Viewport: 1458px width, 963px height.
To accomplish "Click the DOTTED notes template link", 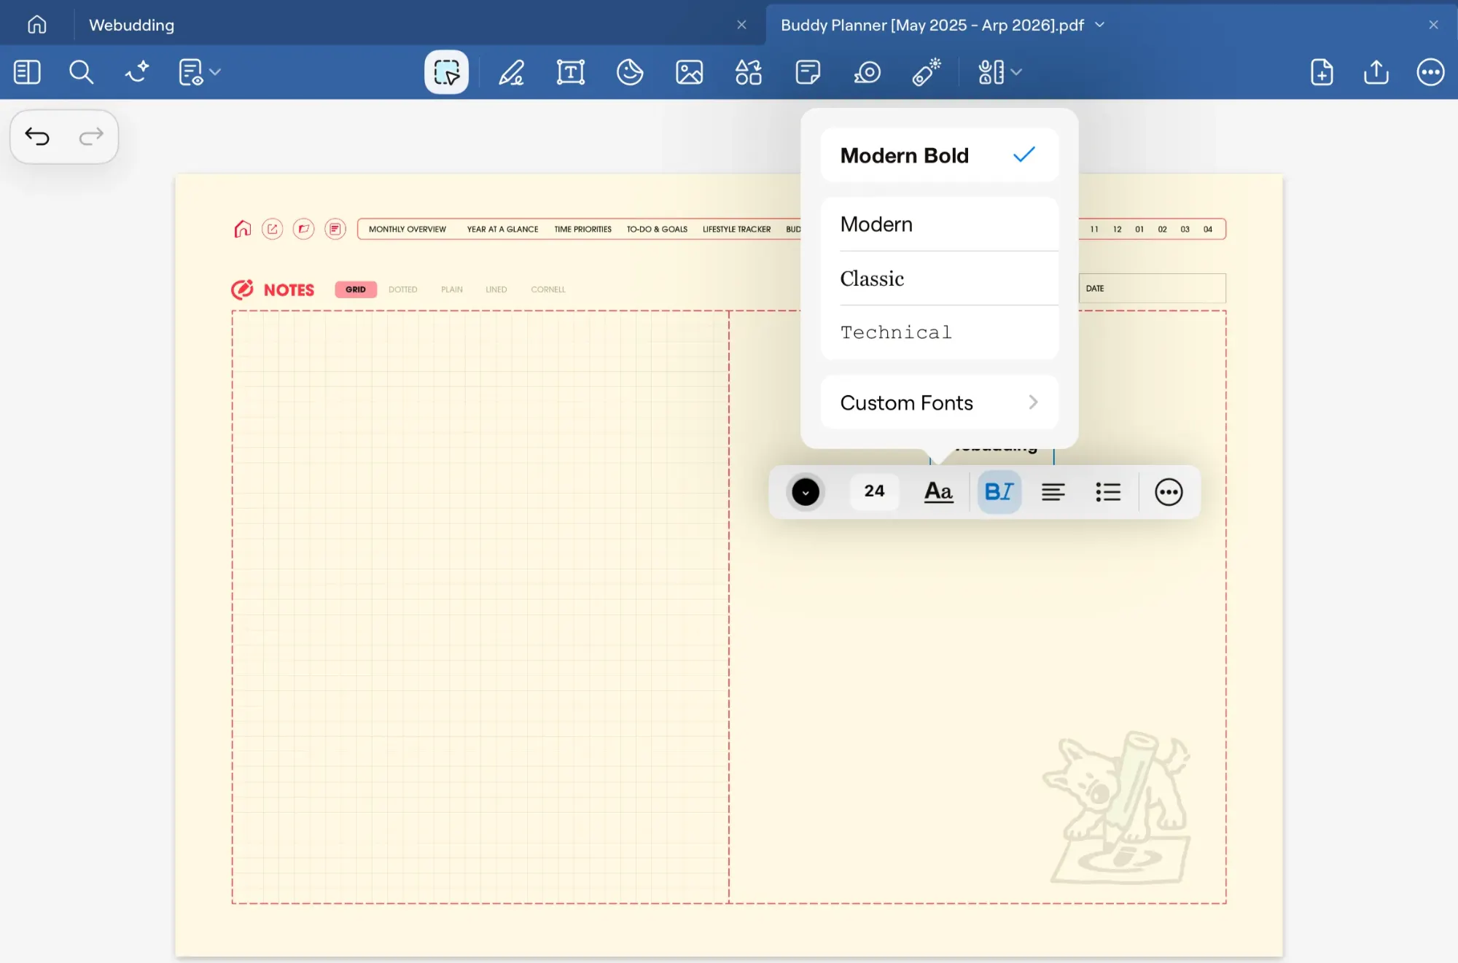I will [x=402, y=289].
